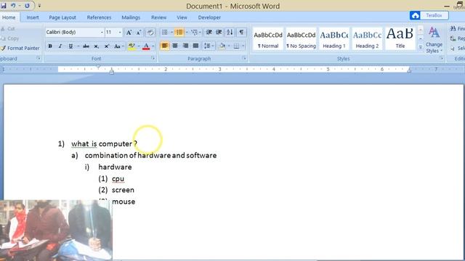Image resolution: width=465 pixels, height=261 pixels.
Task: Apply the Heading 1 style
Action: [334, 39]
